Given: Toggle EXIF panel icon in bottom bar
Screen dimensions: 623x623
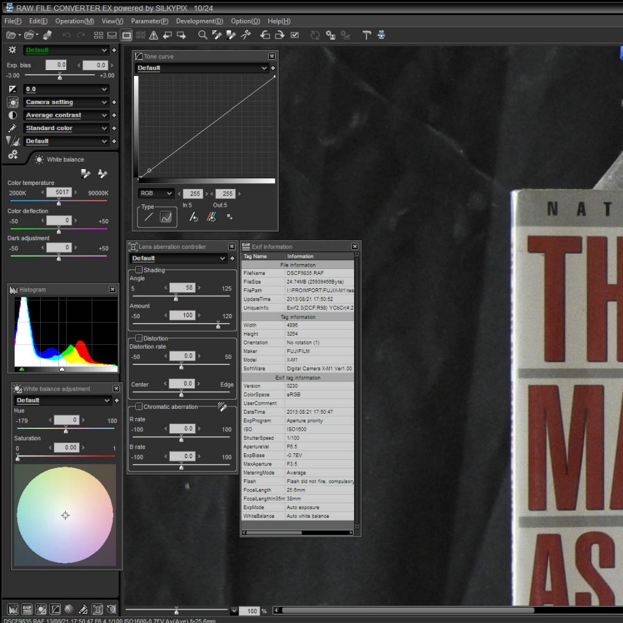Looking at the screenshot, I should point(27,608).
